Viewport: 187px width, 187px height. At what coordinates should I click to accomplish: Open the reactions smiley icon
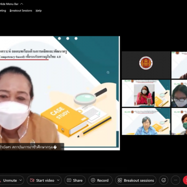pos(164,180)
